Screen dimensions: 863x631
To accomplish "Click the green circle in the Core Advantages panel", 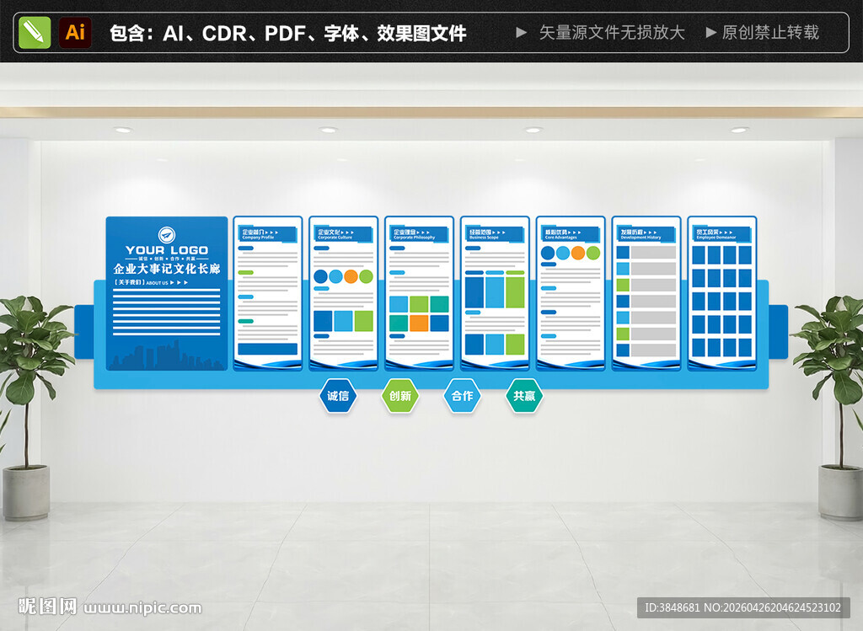I will pos(593,253).
